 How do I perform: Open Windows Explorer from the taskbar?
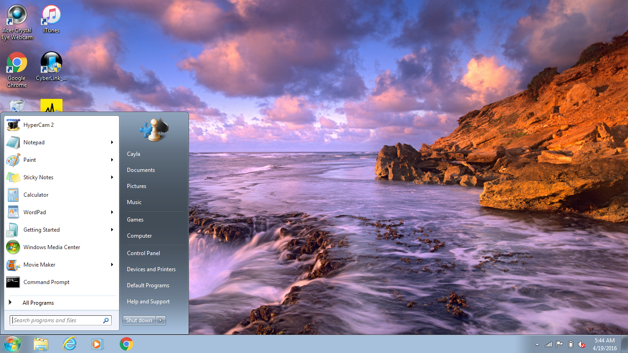pos(41,344)
